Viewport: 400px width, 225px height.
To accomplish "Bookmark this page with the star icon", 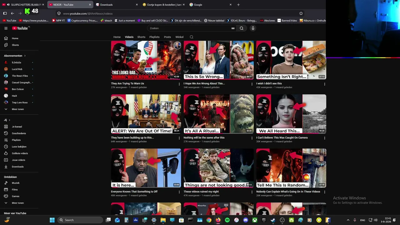I will coord(301,13).
